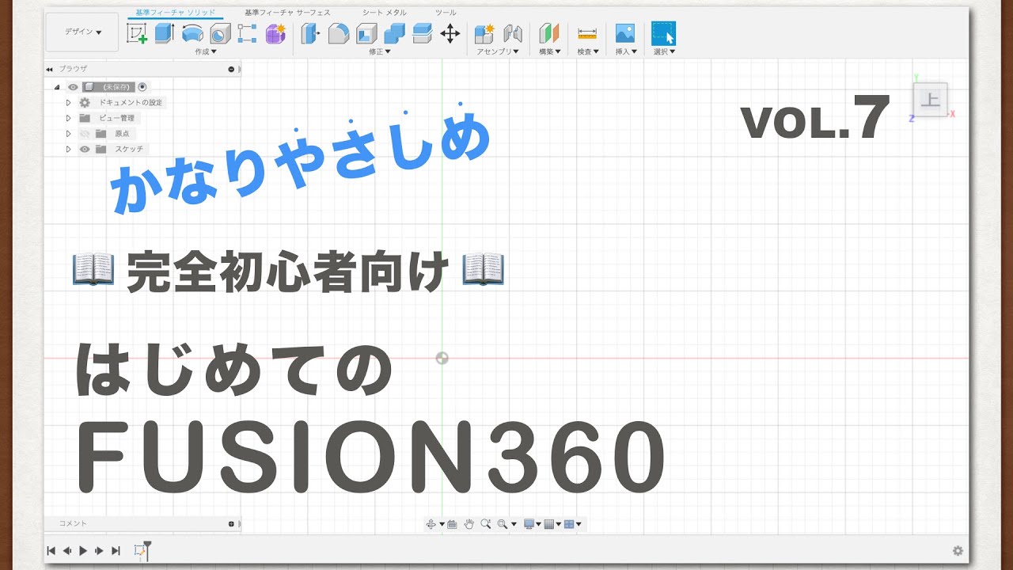
Task: Click the Offset Plane construct icon
Action: point(549,33)
